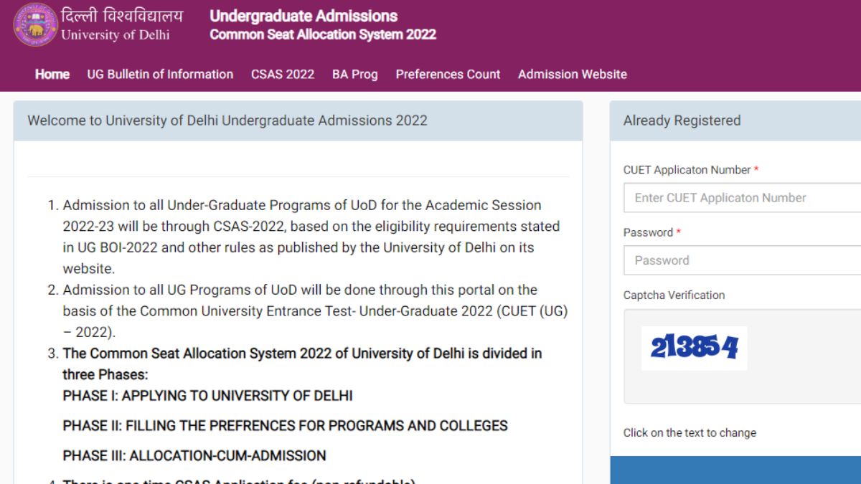861x484 pixels.
Task: Click the Undergraduate Admissions header title
Action: (x=304, y=16)
